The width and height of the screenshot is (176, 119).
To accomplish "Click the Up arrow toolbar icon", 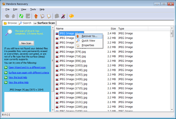I will point(13,16).
